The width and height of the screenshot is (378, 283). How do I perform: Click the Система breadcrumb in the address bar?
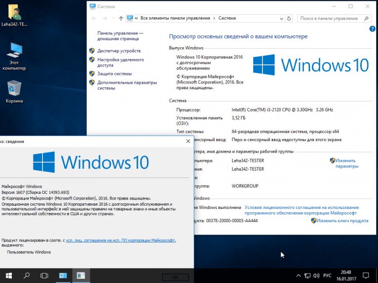227,18
